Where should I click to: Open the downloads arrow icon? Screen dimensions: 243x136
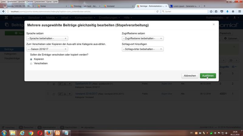click(227, 11)
